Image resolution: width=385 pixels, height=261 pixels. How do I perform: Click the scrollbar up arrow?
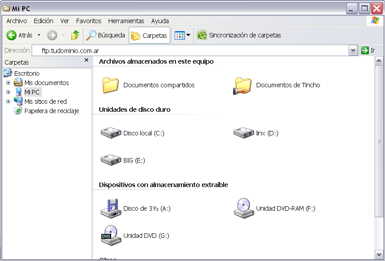coord(379,61)
